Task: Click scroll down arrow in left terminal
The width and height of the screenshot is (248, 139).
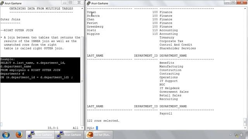Action: tap(82, 128)
